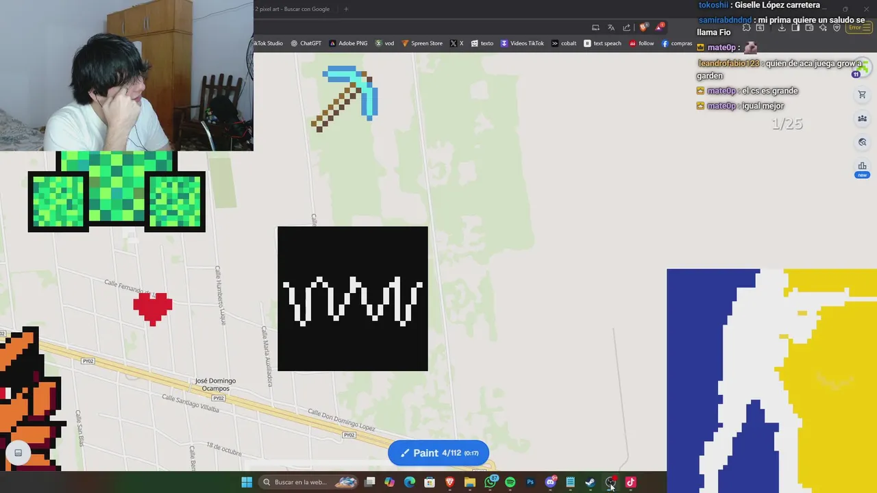Open File Explorer from taskbar

click(470, 482)
